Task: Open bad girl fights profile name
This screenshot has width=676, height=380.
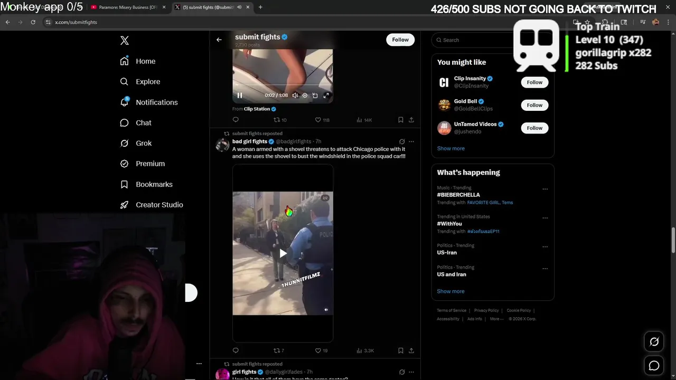Action: 250,141
